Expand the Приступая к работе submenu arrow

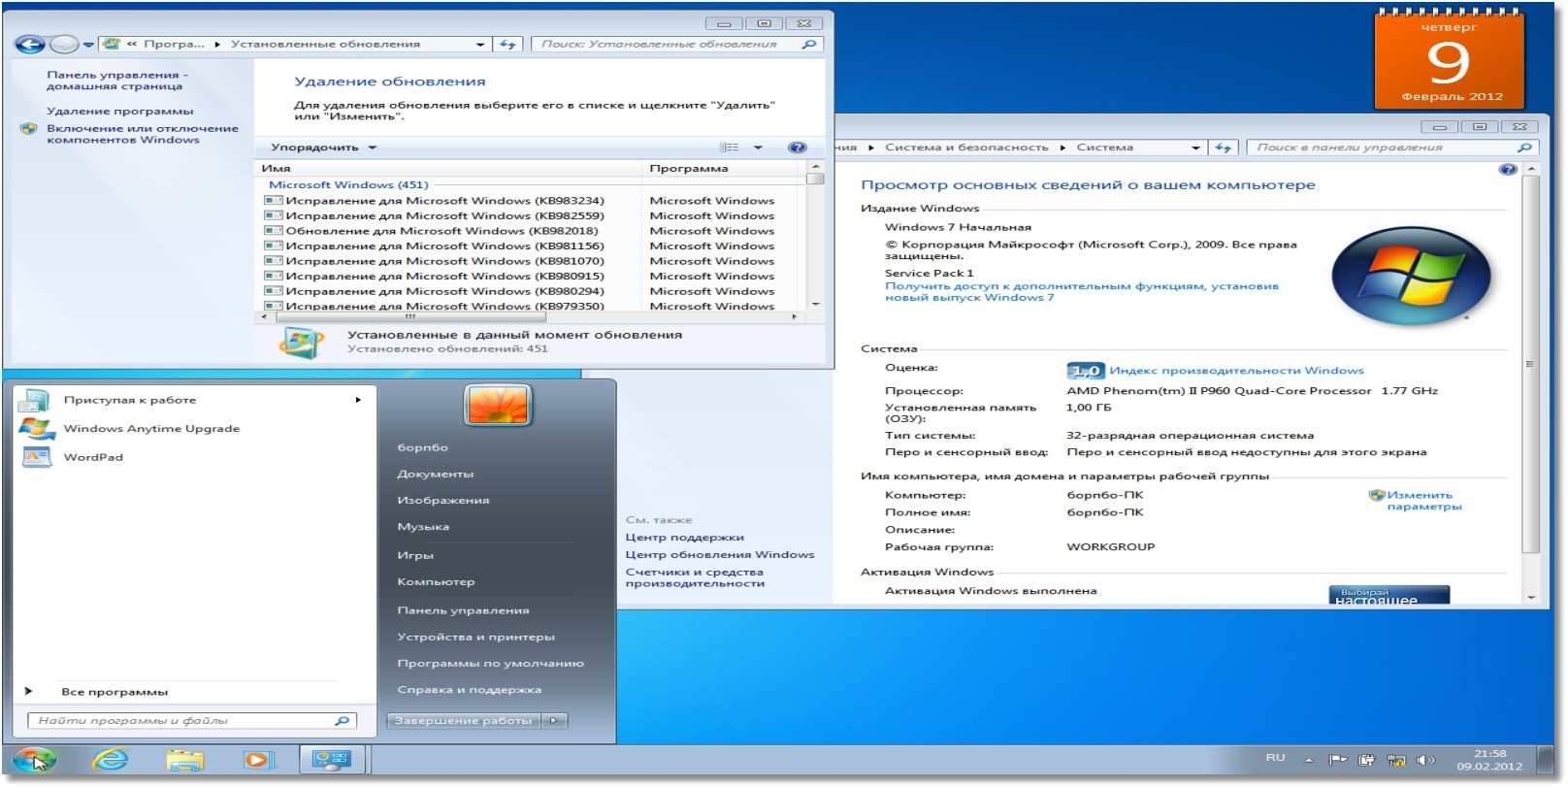point(358,400)
